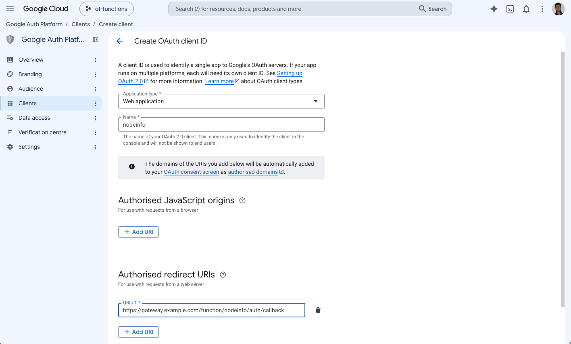Screen dimensions: 571x344
Task: Click the Settings gear icon
Action: coord(10,147)
